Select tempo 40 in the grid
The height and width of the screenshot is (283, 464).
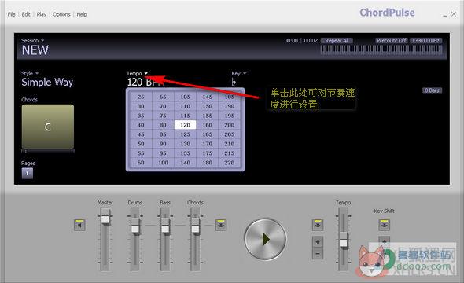(141, 125)
